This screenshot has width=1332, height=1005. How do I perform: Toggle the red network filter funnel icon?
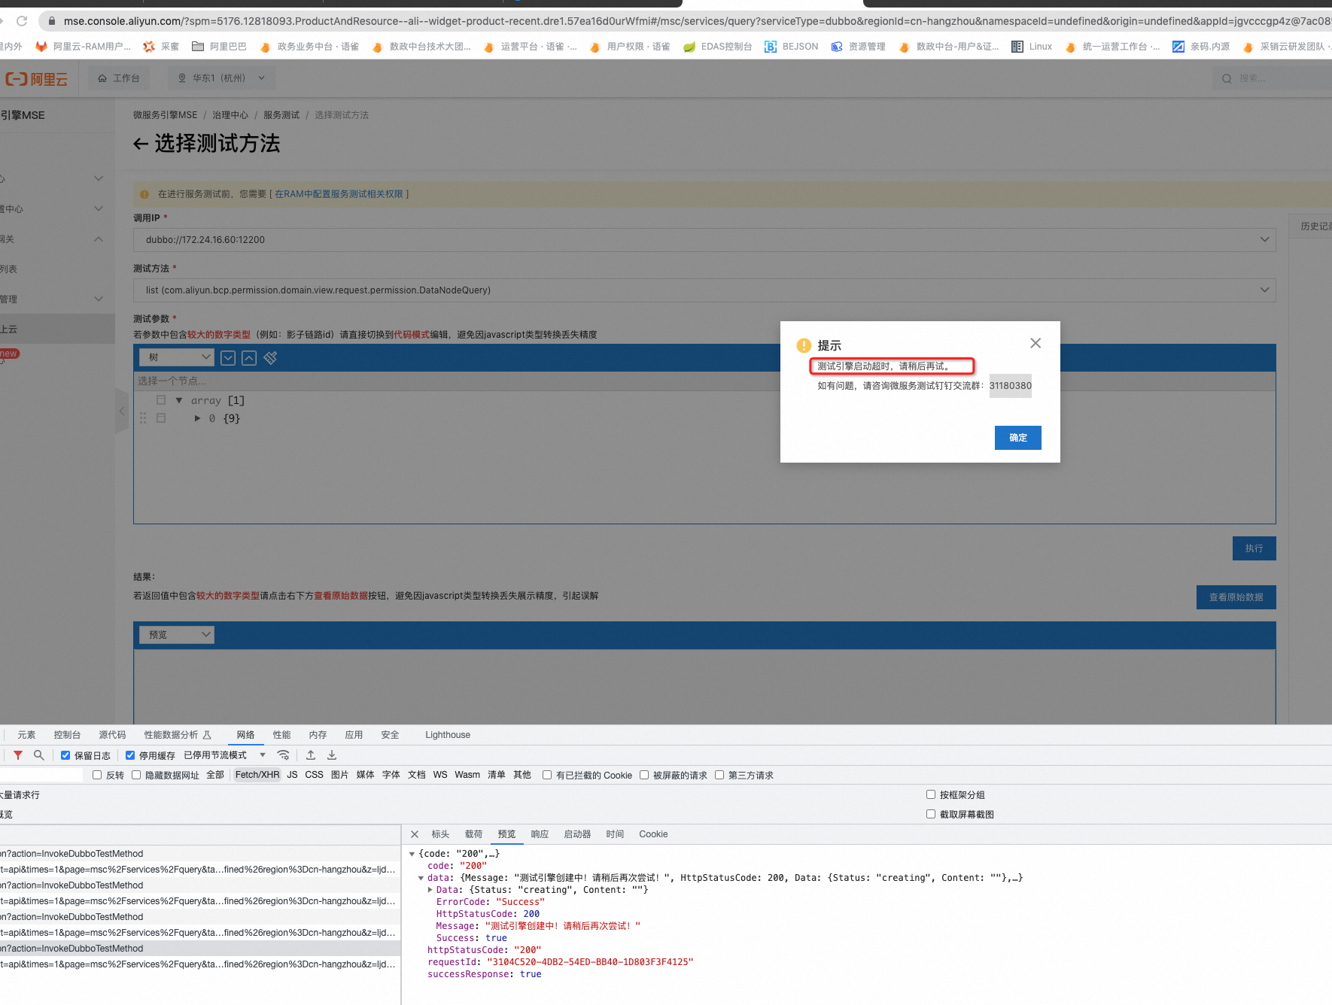(18, 755)
